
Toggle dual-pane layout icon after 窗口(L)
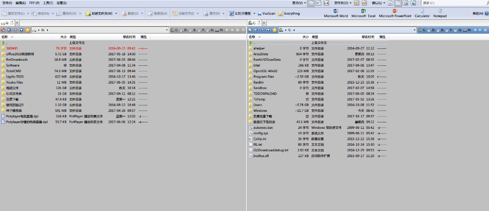pyautogui.click(x=398, y=3)
